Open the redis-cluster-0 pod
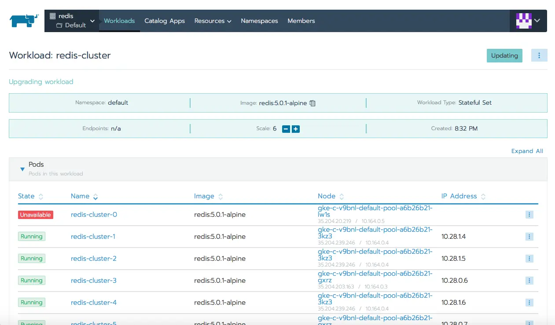Image resolution: width=555 pixels, height=325 pixels. 94,215
